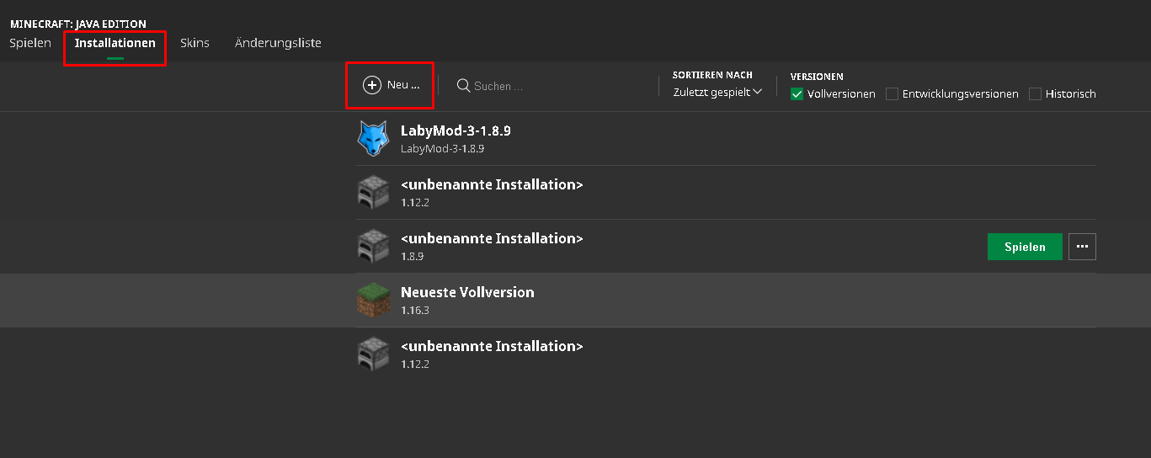
Task: Click the LabyMod wolf icon
Action: pos(373,138)
